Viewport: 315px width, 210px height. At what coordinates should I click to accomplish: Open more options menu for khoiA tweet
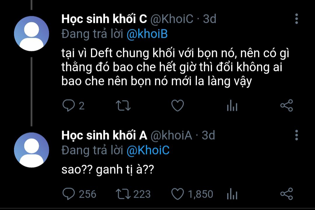pyautogui.click(x=296, y=135)
